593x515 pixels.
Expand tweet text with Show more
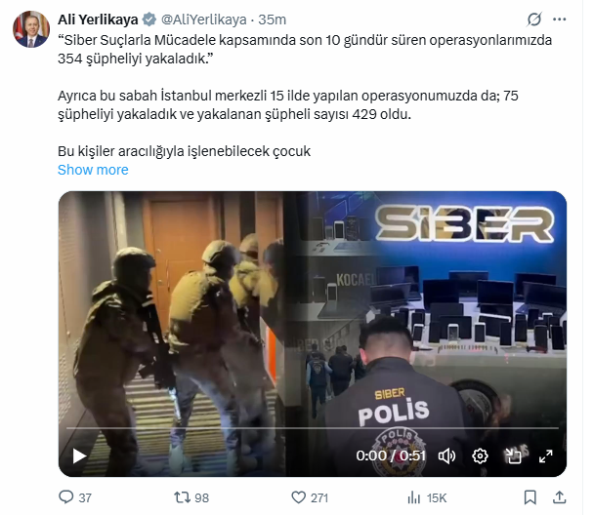pos(93,170)
